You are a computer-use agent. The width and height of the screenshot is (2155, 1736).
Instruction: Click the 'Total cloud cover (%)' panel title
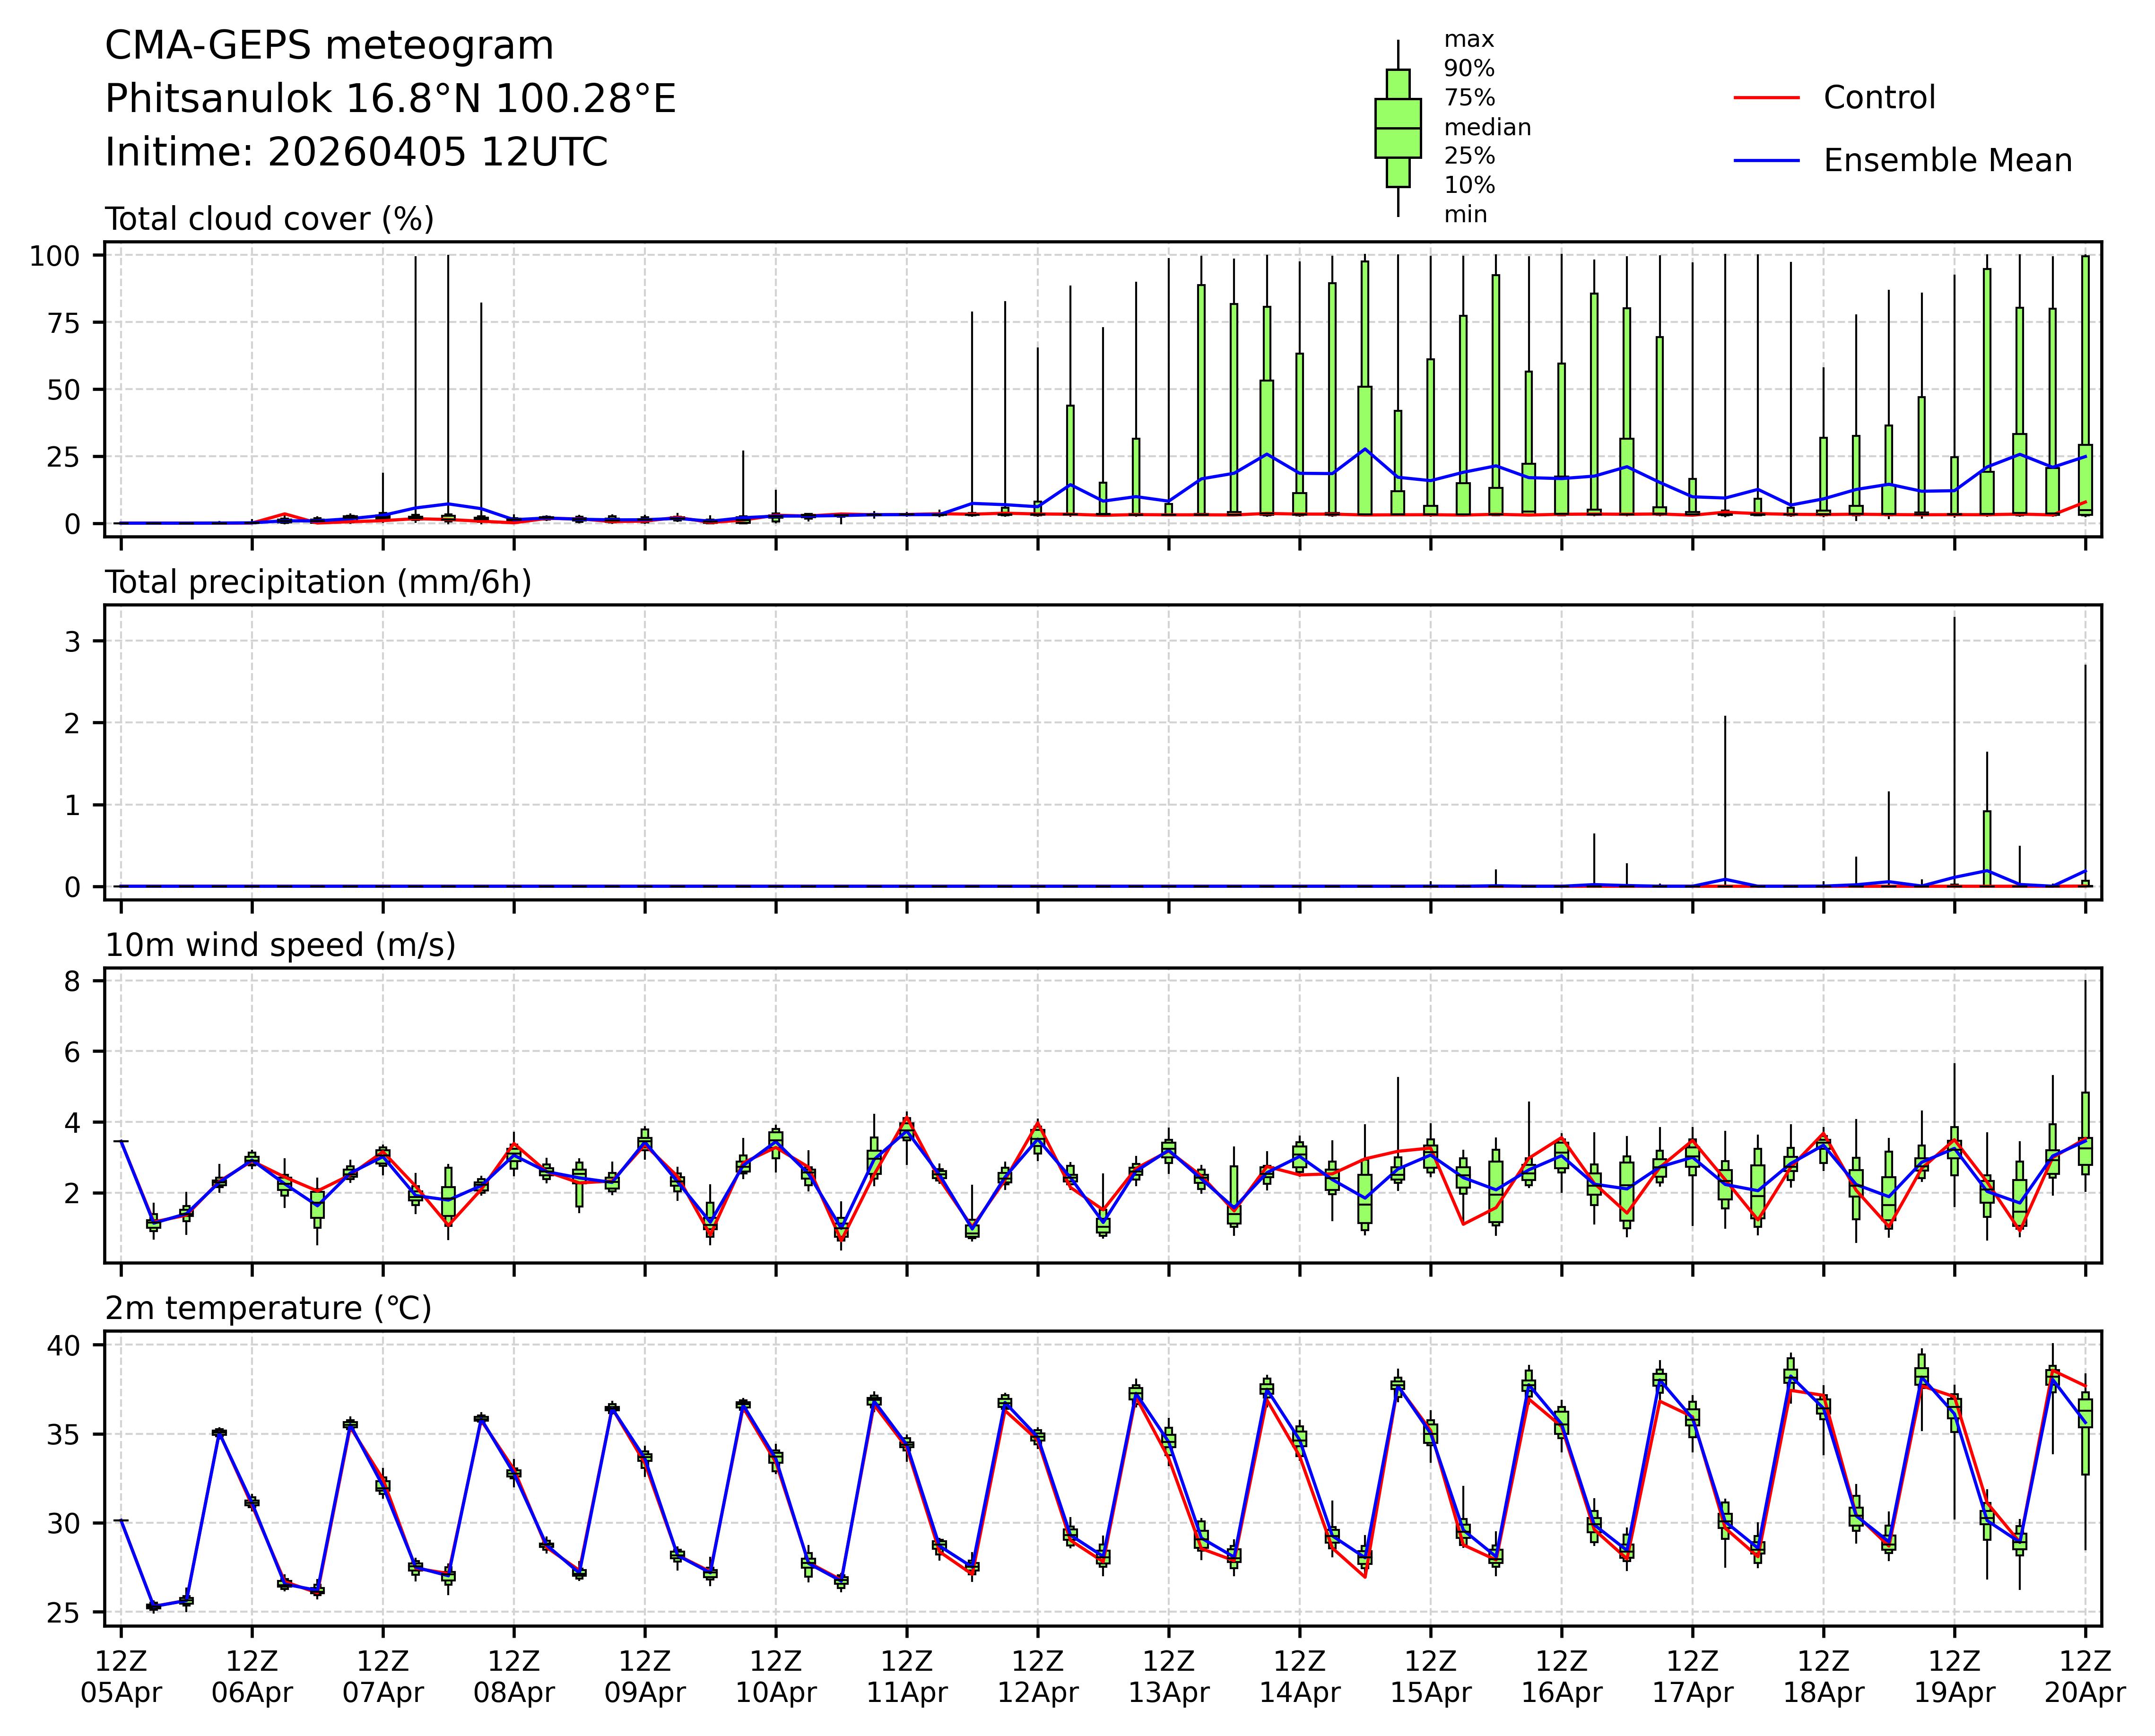click(x=269, y=219)
